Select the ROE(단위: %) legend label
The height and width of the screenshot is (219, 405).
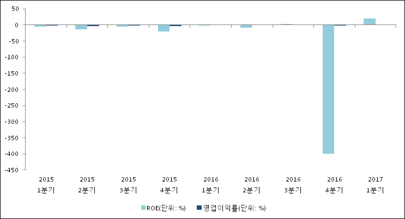pos(166,208)
